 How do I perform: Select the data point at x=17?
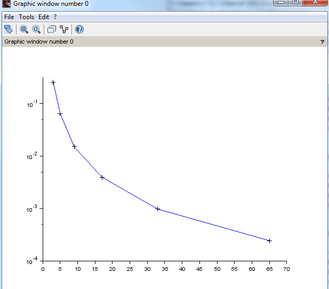click(x=102, y=177)
